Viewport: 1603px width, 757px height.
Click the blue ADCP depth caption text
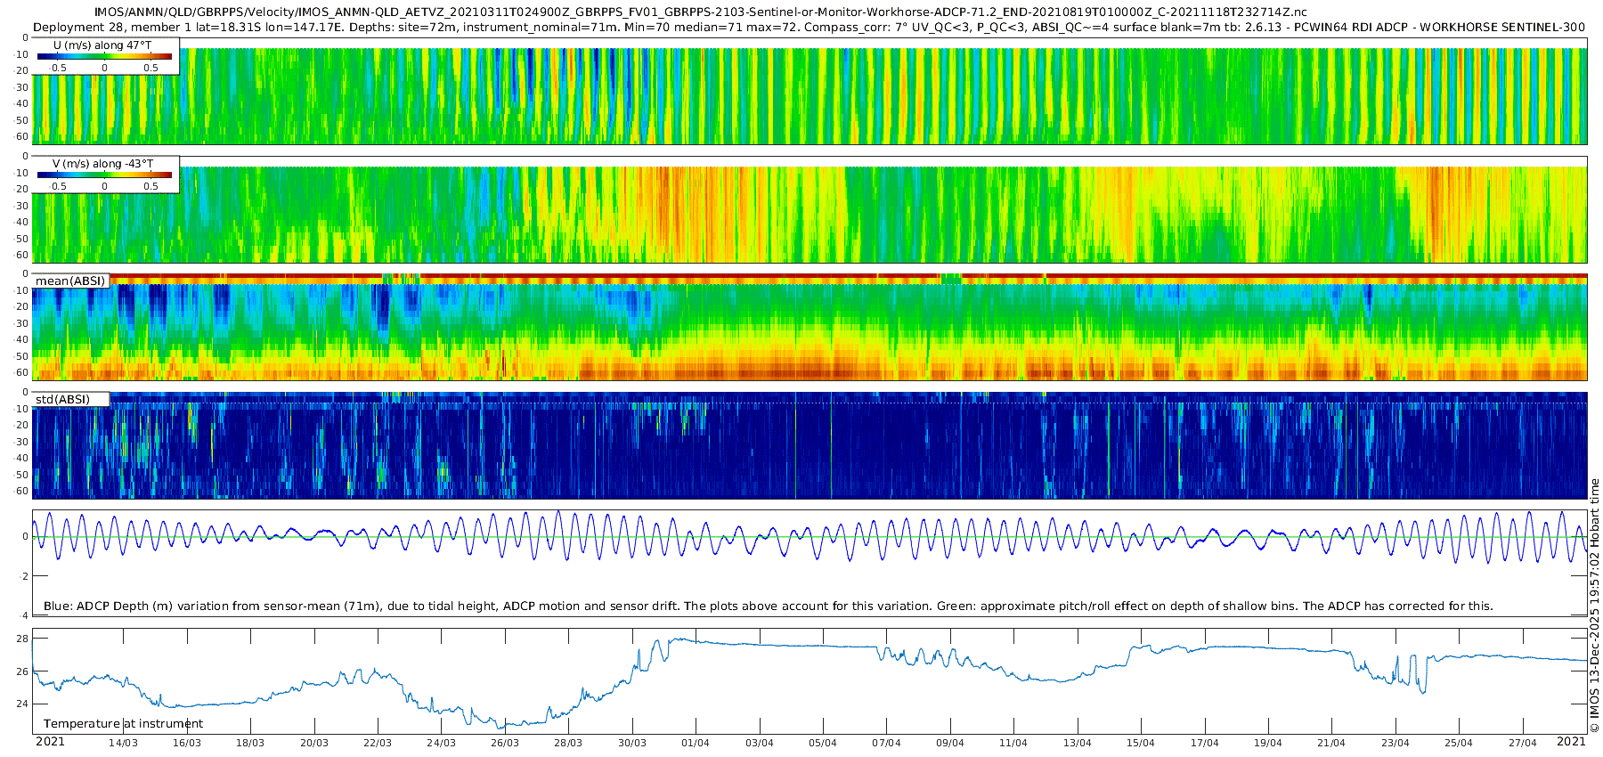(768, 606)
